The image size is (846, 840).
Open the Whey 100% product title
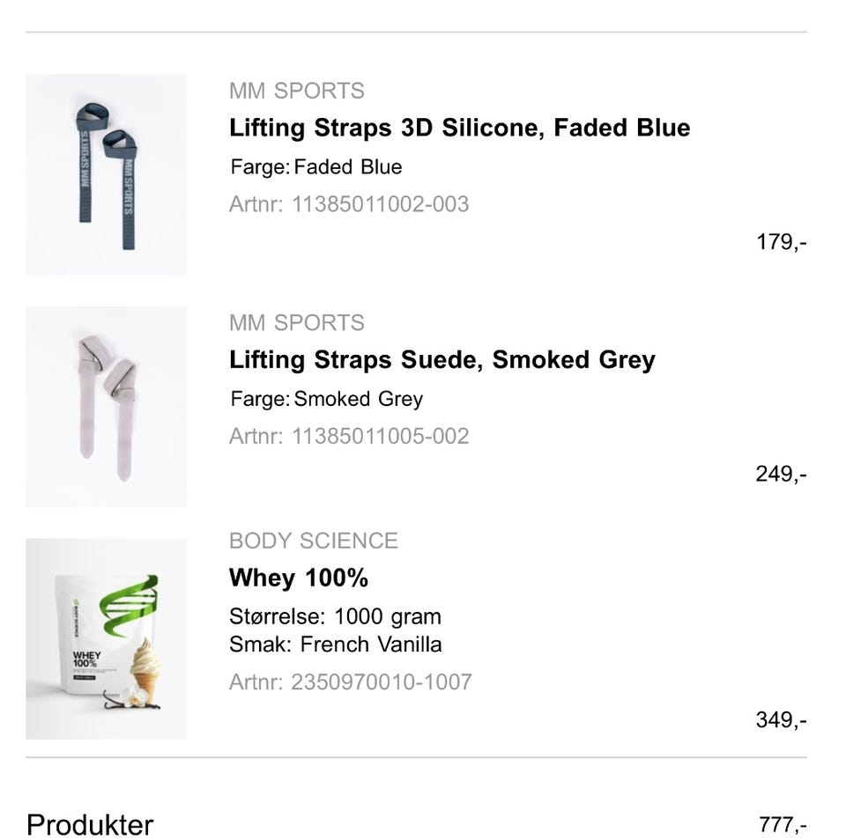tap(299, 578)
